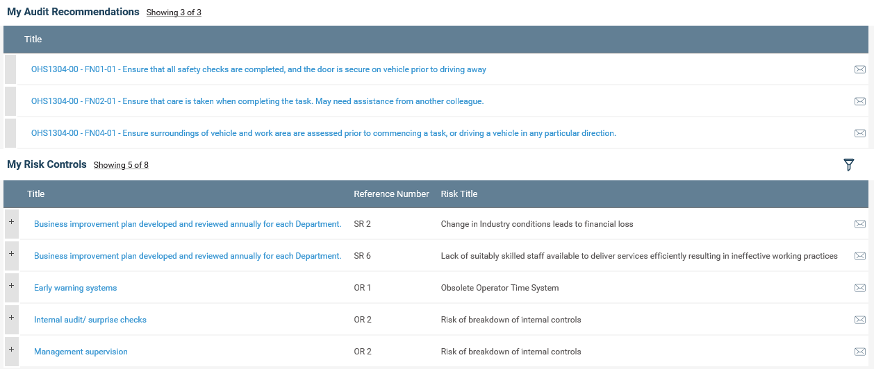Image resolution: width=874 pixels, height=369 pixels.
Task: Click envelope icon for Early warning systems
Action: point(859,288)
